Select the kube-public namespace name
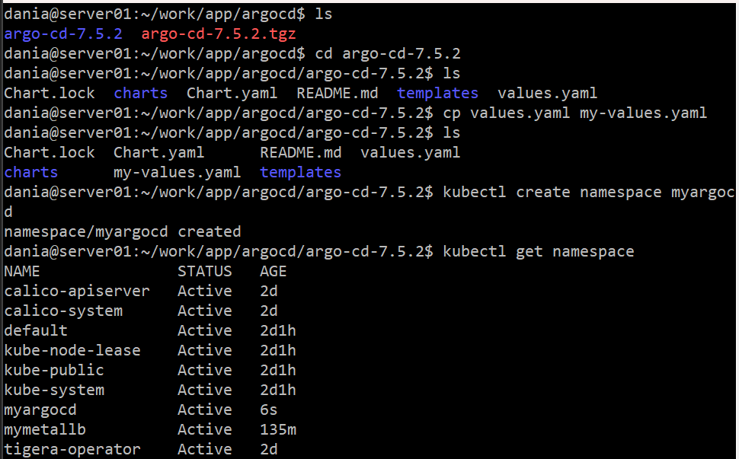 coord(54,370)
